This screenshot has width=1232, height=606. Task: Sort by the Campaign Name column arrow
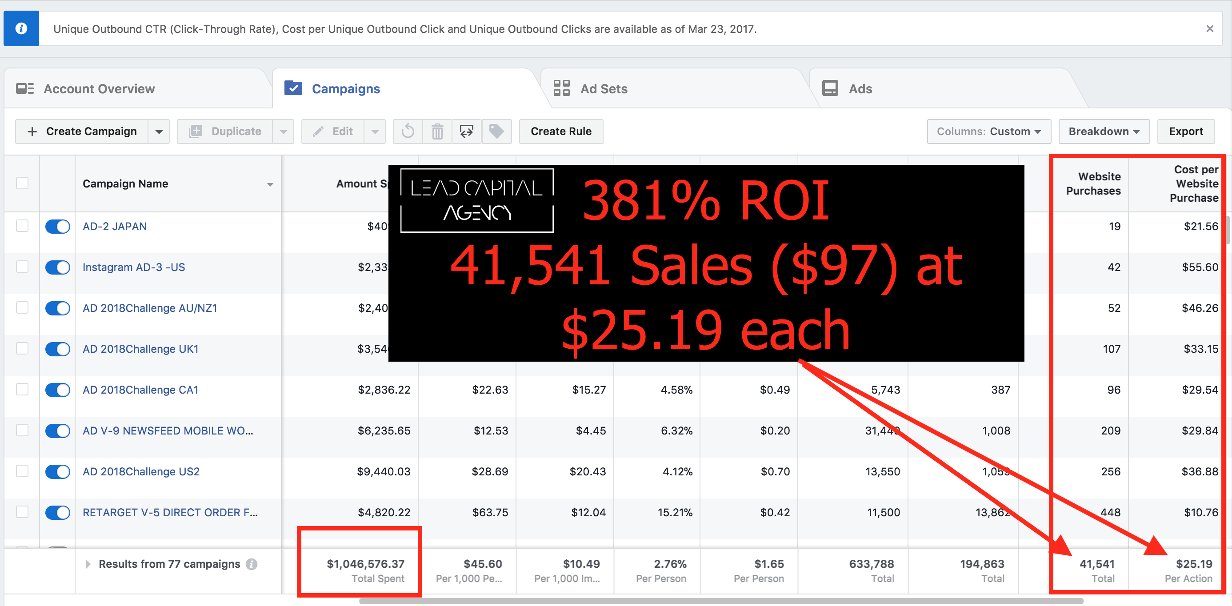pyautogui.click(x=270, y=184)
